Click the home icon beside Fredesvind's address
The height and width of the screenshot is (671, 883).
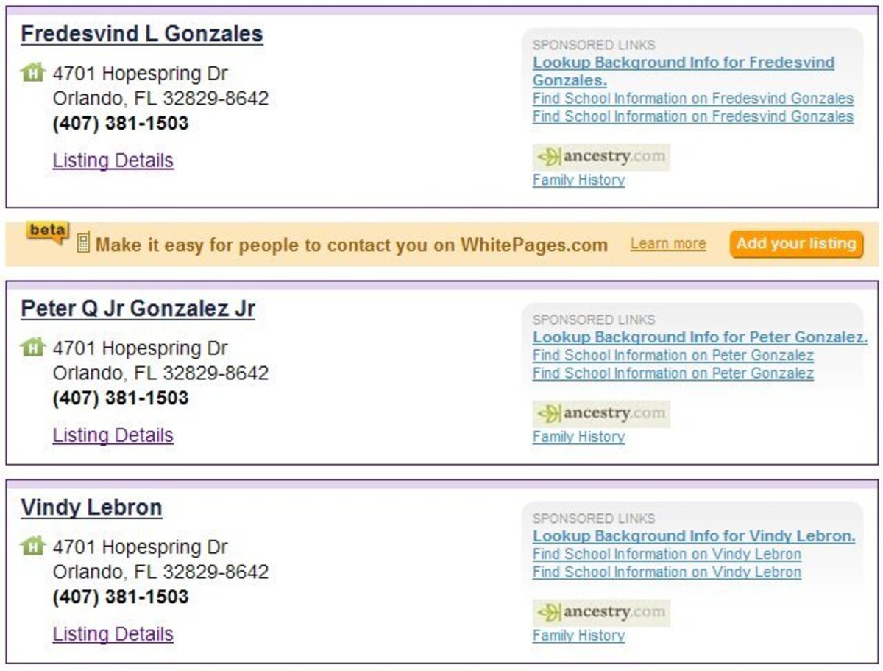34,73
